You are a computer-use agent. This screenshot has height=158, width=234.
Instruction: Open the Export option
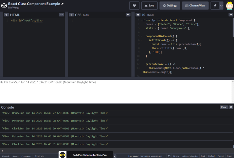[x=220, y=156]
